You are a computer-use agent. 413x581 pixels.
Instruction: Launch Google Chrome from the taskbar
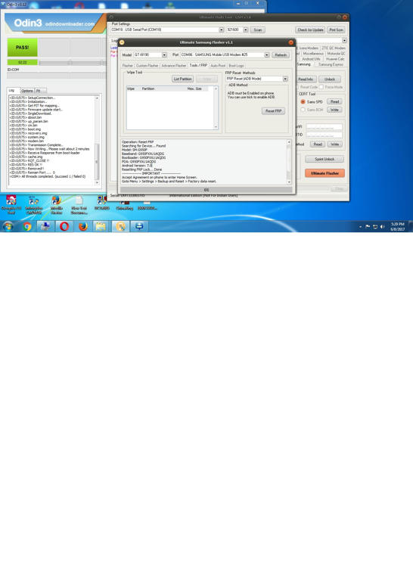tap(27, 226)
